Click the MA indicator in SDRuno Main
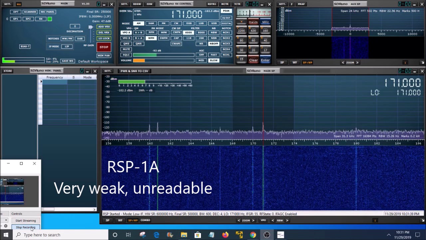The width and height of the screenshot is (426, 240). 19,4
